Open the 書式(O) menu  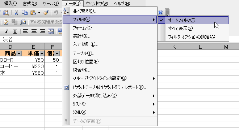tap(30, 3)
